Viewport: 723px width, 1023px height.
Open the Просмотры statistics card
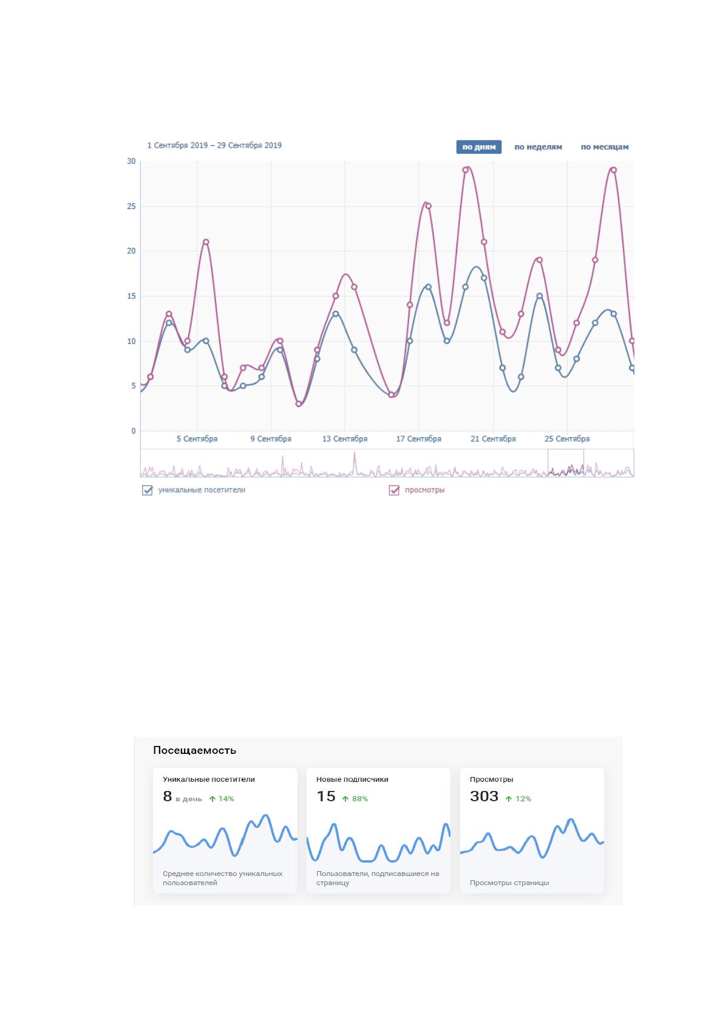coord(532,830)
